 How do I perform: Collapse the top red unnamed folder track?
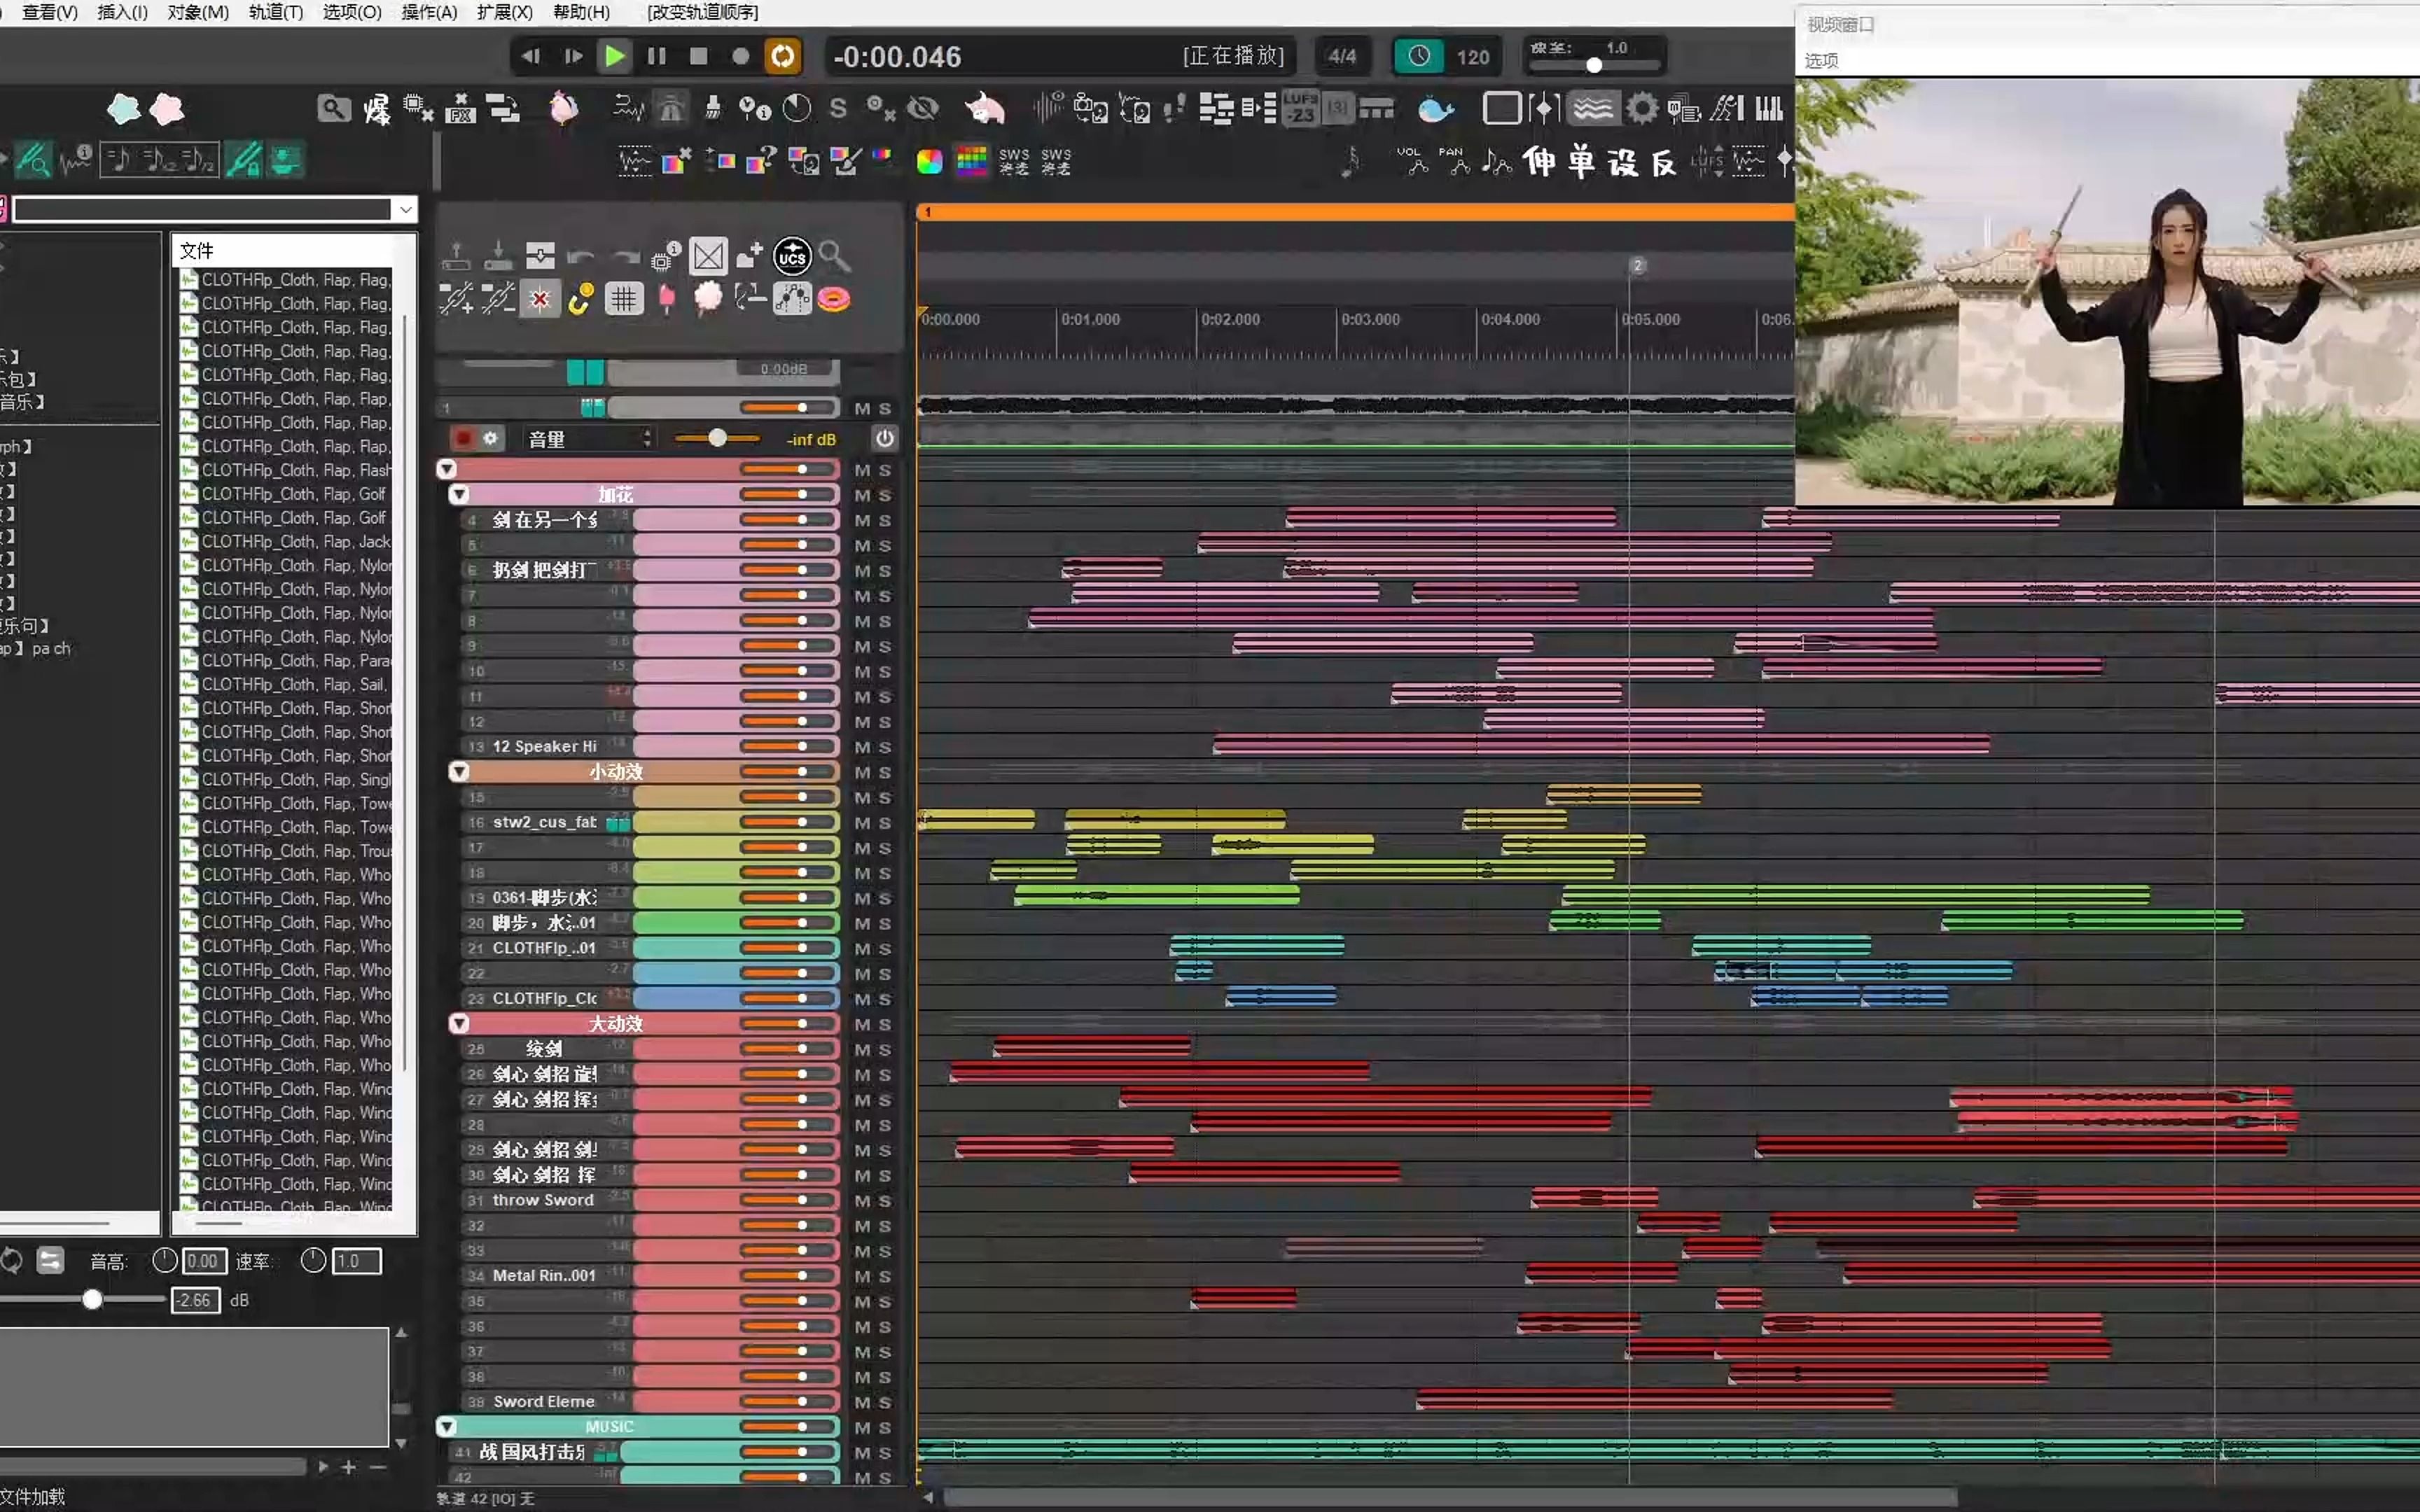[447, 469]
